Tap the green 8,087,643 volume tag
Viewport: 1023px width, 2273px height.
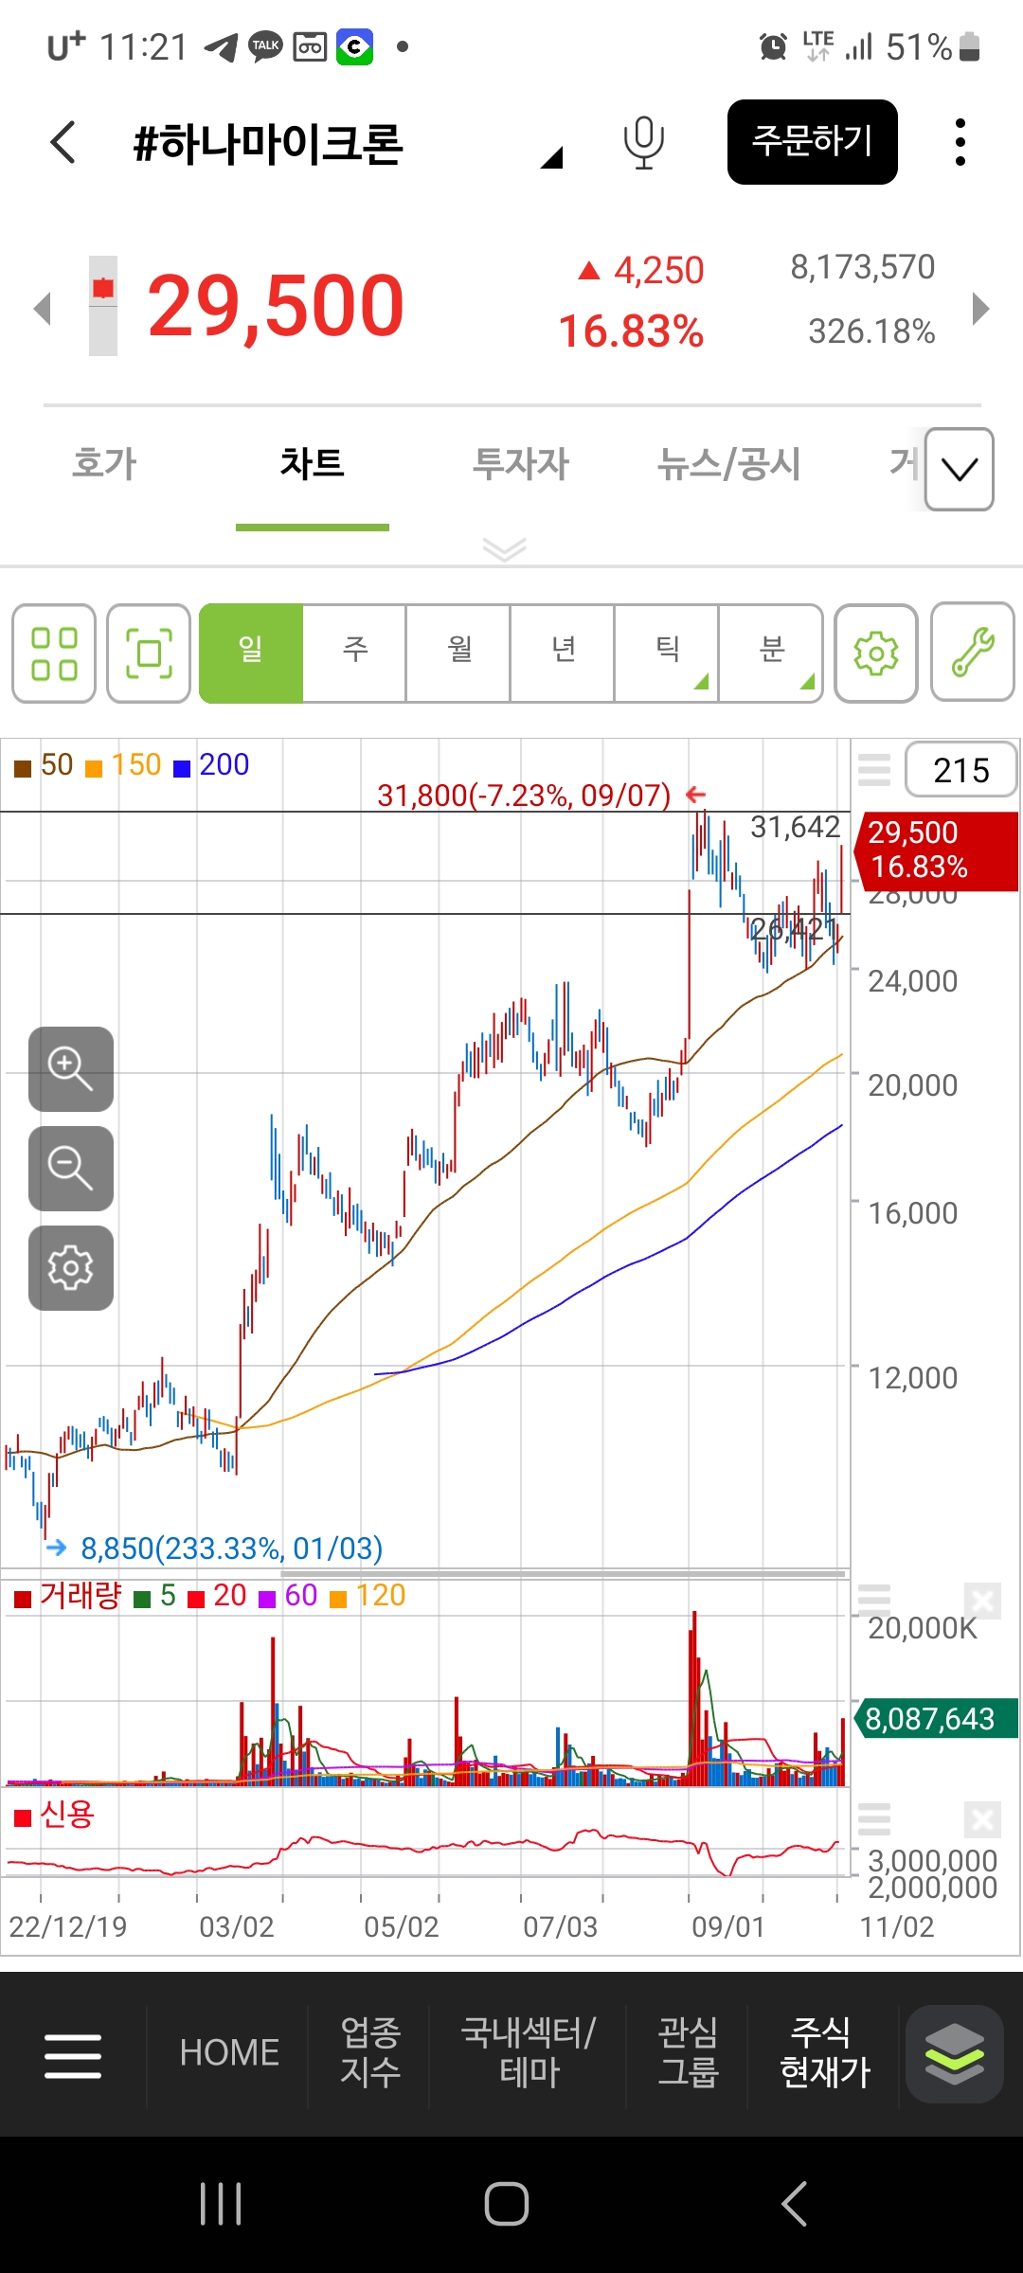click(x=936, y=1718)
